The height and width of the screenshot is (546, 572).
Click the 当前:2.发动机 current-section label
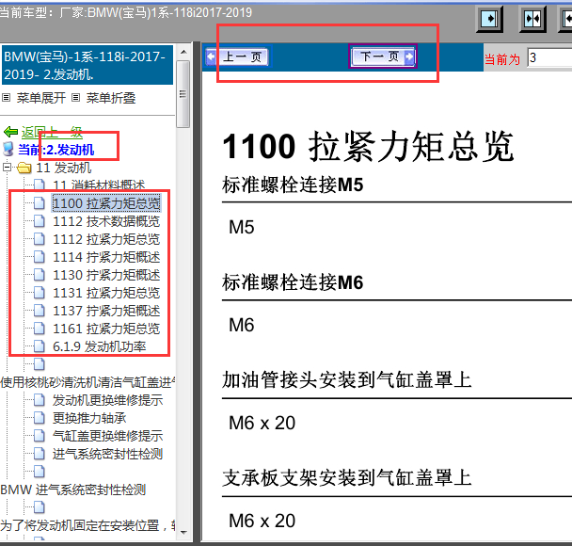point(56,150)
